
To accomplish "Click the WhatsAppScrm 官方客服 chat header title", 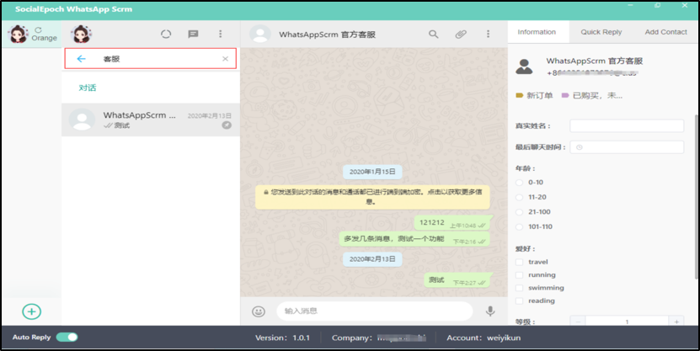I will [x=327, y=35].
